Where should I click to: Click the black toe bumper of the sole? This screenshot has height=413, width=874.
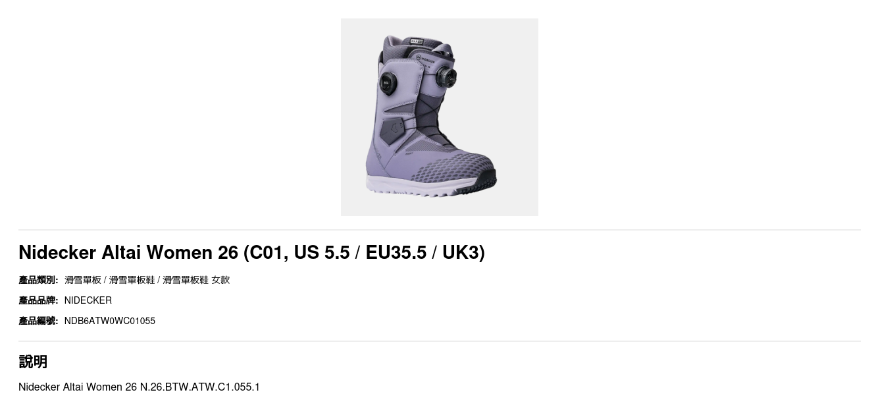pos(485,180)
